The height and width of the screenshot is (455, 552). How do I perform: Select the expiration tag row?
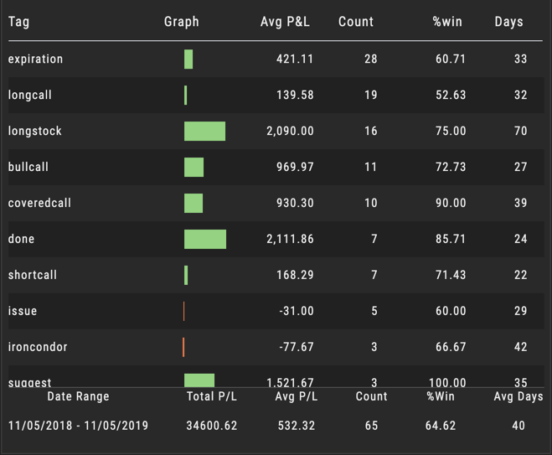point(35,59)
